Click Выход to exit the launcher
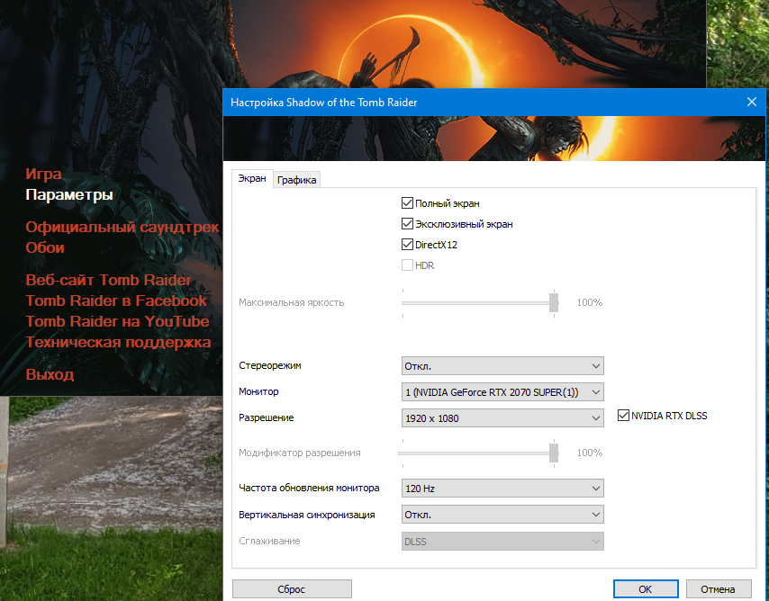Screen dimensions: 769x601 (x=50, y=374)
